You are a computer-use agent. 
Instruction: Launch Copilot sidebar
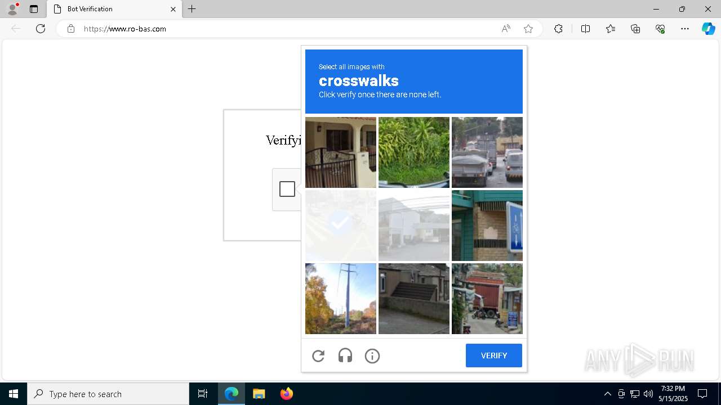pos(708,29)
